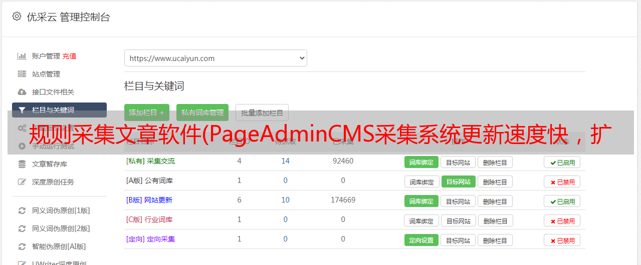Click the server icon for 站点管理
The height and width of the screenshot is (265, 641).
click(x=22, y=74)
